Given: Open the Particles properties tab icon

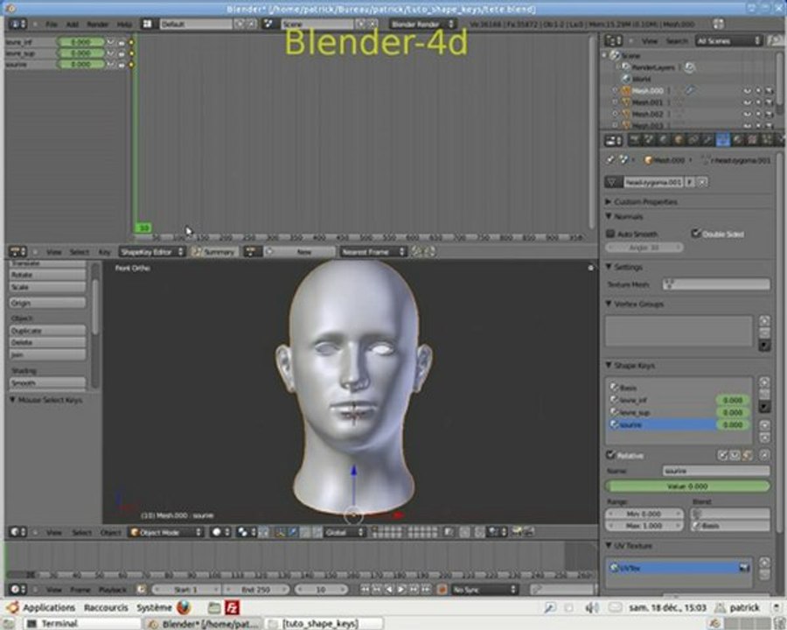Looking at the screenshot, I should coord(766,140).
